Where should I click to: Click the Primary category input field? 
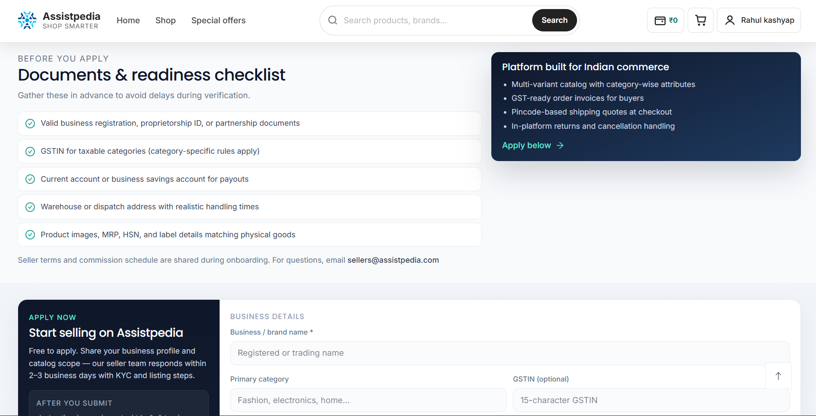(x=369, y=400)
